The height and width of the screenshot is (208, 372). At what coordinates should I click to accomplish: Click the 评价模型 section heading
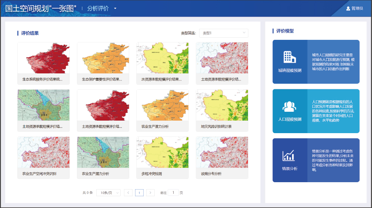[285, 31]
